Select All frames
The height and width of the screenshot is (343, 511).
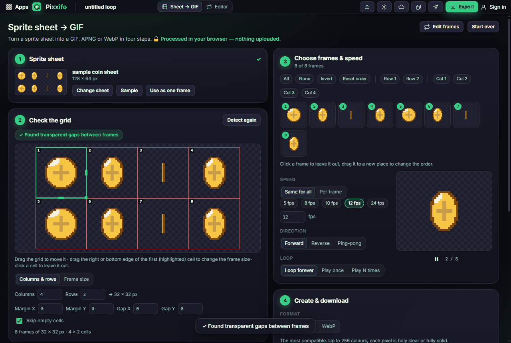click(286, 79)
